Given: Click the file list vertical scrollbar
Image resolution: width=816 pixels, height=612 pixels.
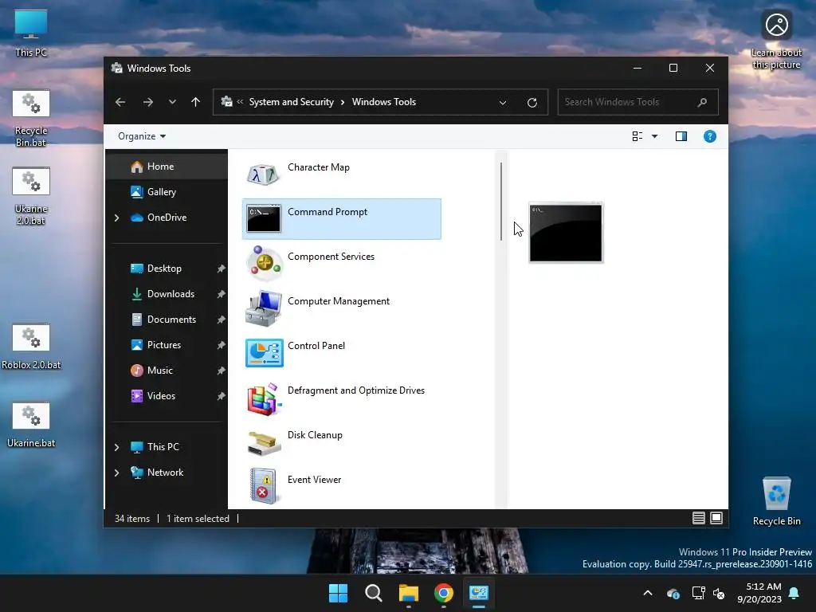Looking at the screenshot, I should 500,201.
